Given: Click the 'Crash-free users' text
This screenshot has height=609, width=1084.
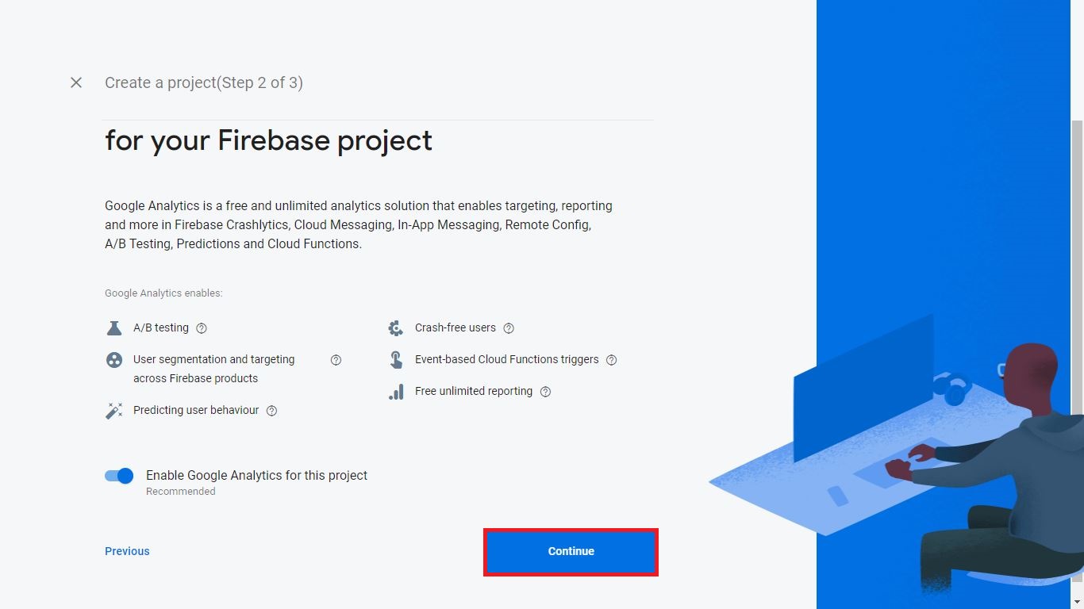Looking at the screenshot, I should 456,327.
